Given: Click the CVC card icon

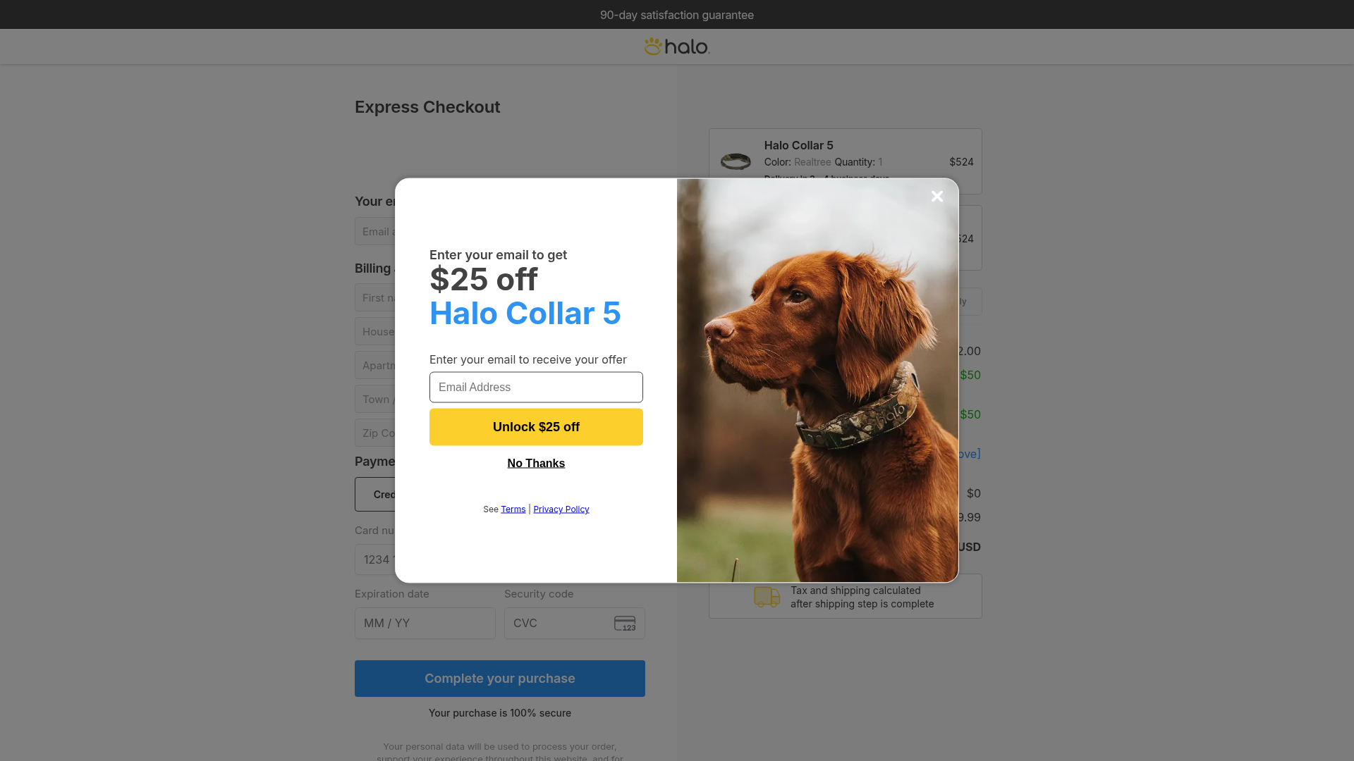Looking at the screenshot, I should 625,624.
